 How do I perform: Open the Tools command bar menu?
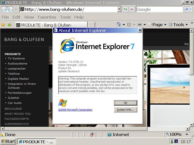(178, 25)
